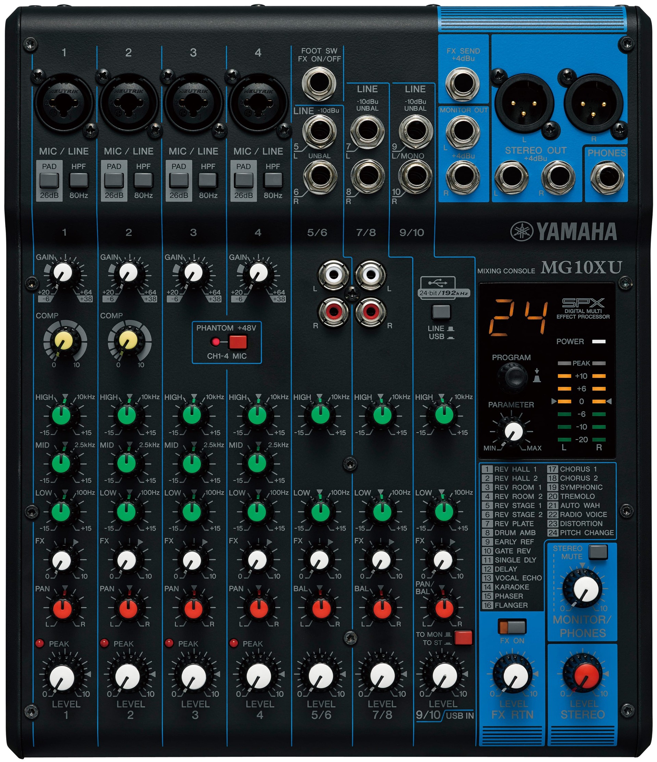Screen dimensions: 657x762
Task: Click the channel 1 PEAK LED
Action: pos(39,643)
